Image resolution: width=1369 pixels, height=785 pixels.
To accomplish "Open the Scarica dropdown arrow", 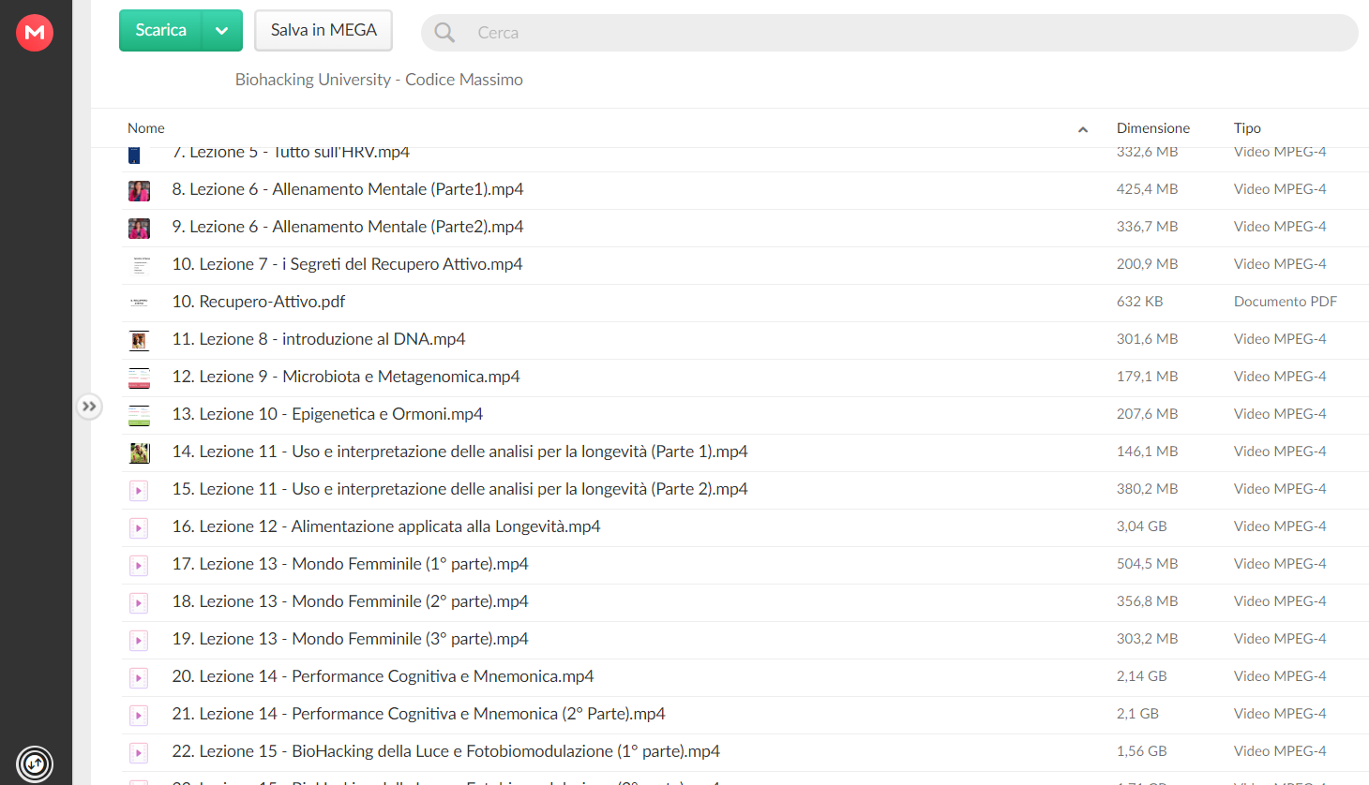I will coord(222,31).
